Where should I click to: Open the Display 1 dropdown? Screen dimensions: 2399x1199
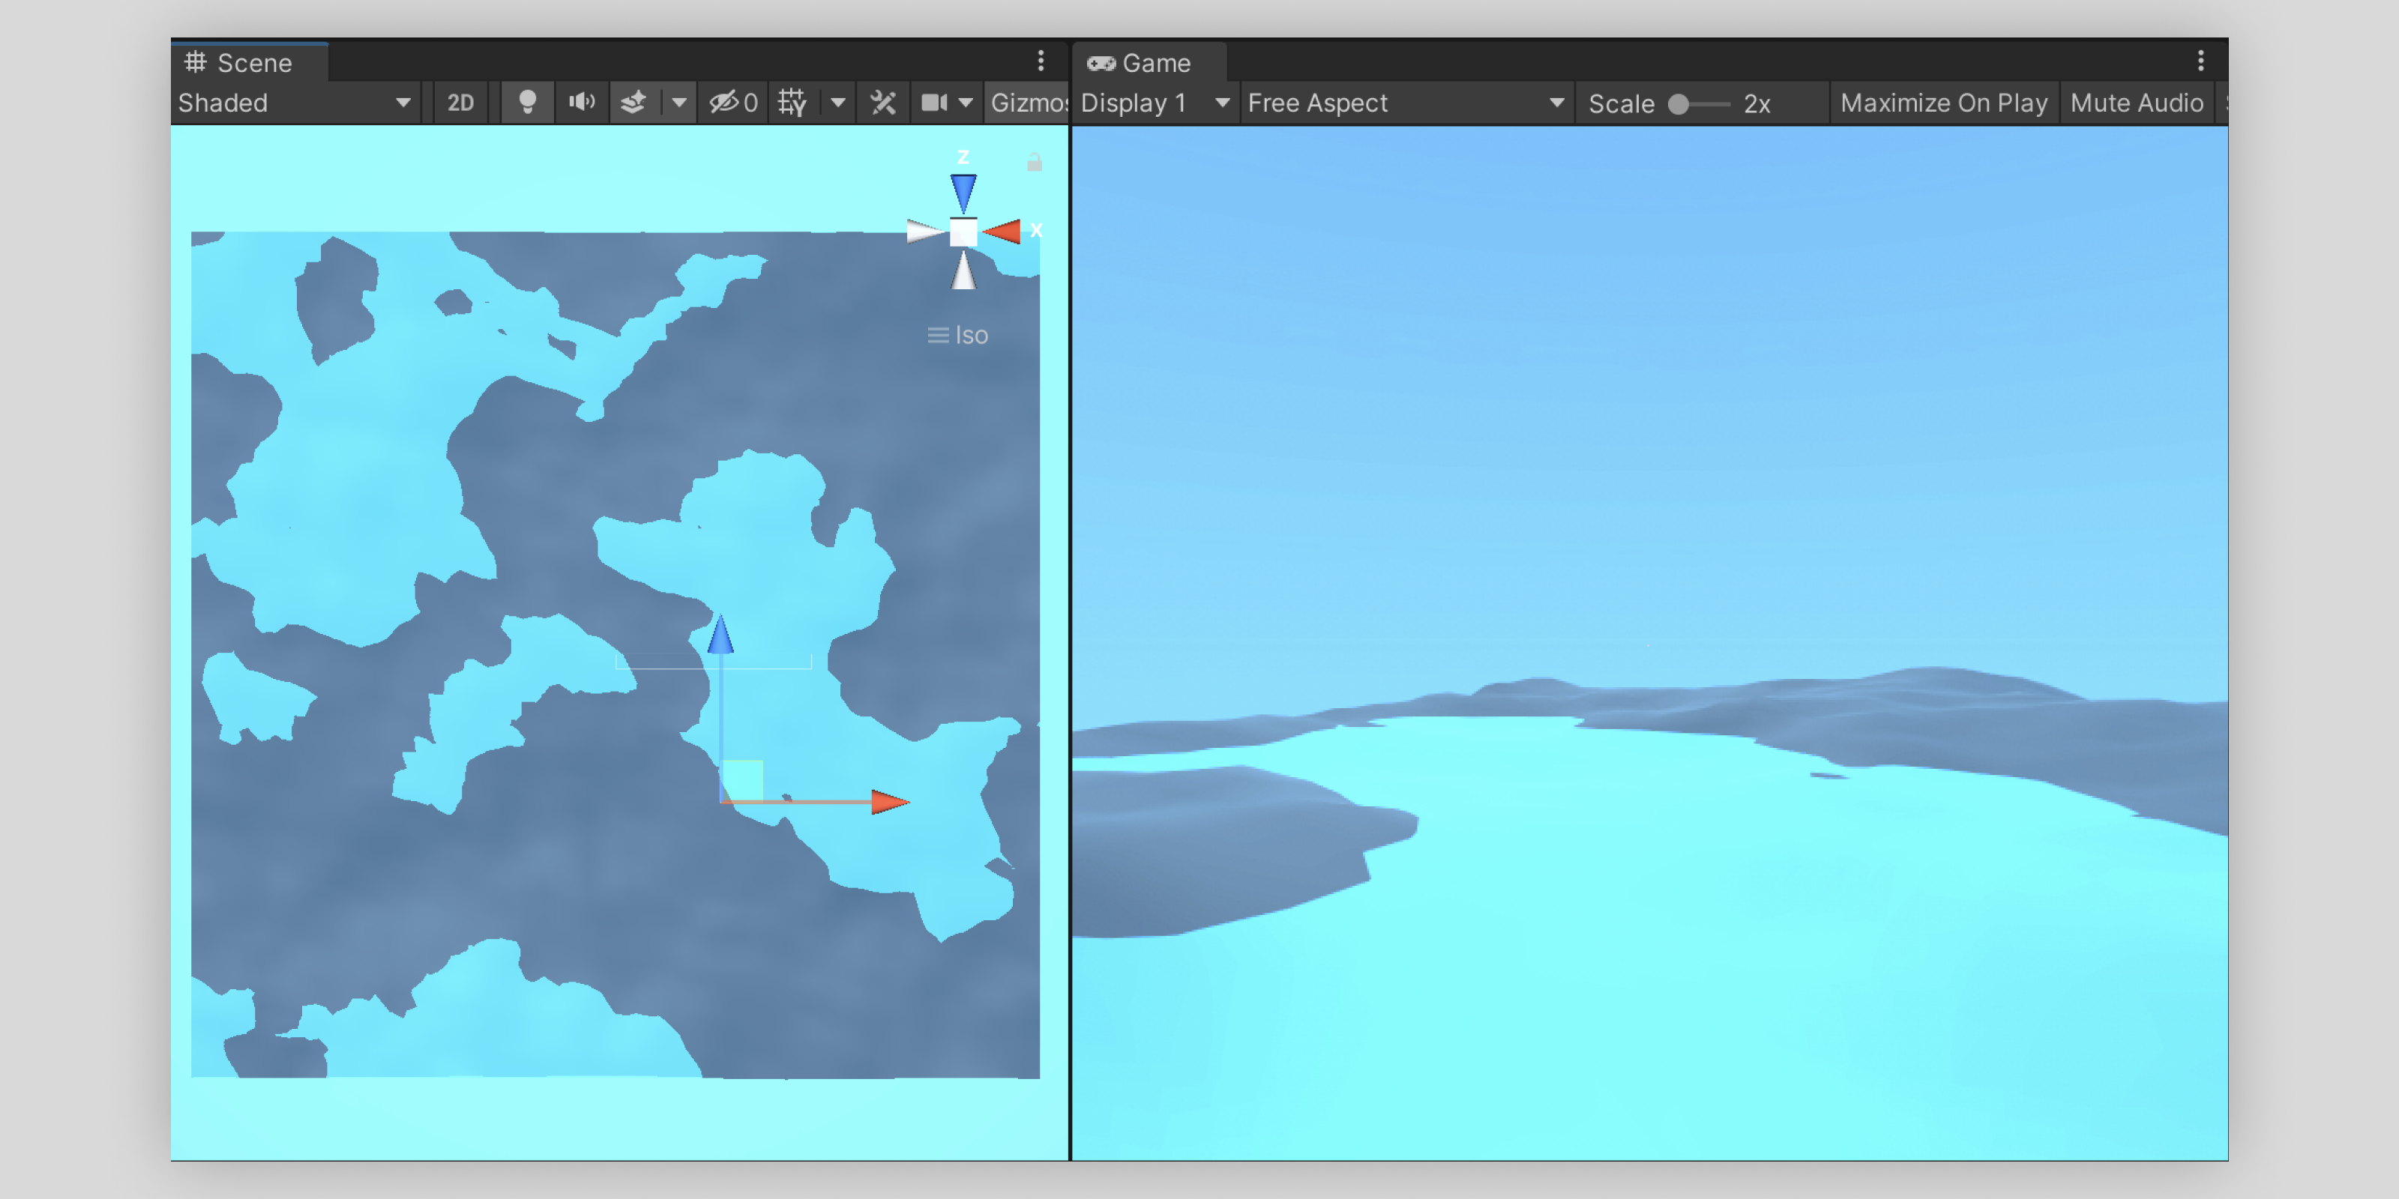[1156, 103]
